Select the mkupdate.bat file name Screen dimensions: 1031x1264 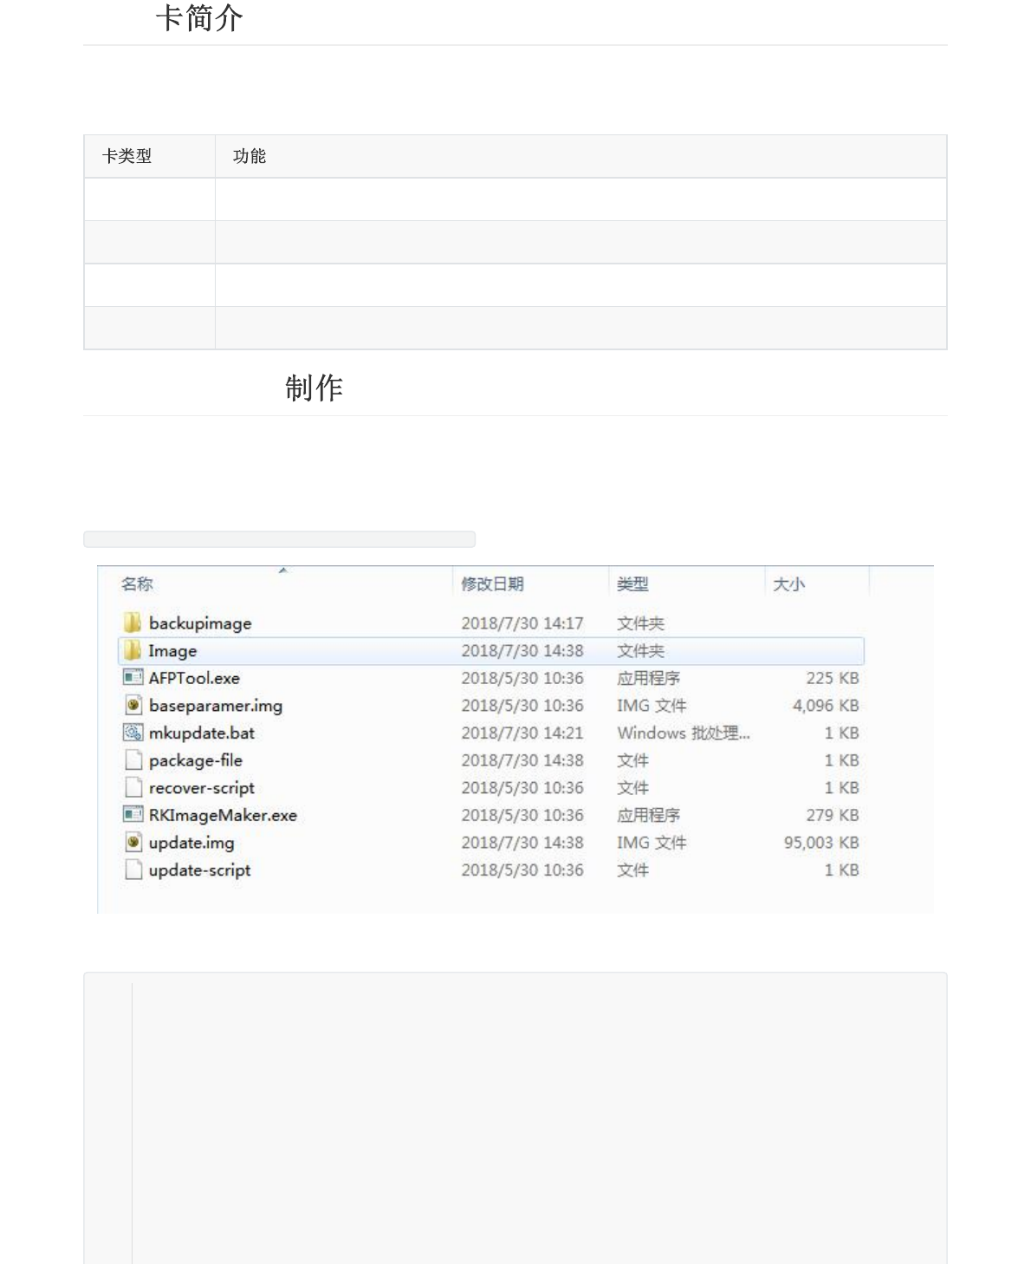202,733
